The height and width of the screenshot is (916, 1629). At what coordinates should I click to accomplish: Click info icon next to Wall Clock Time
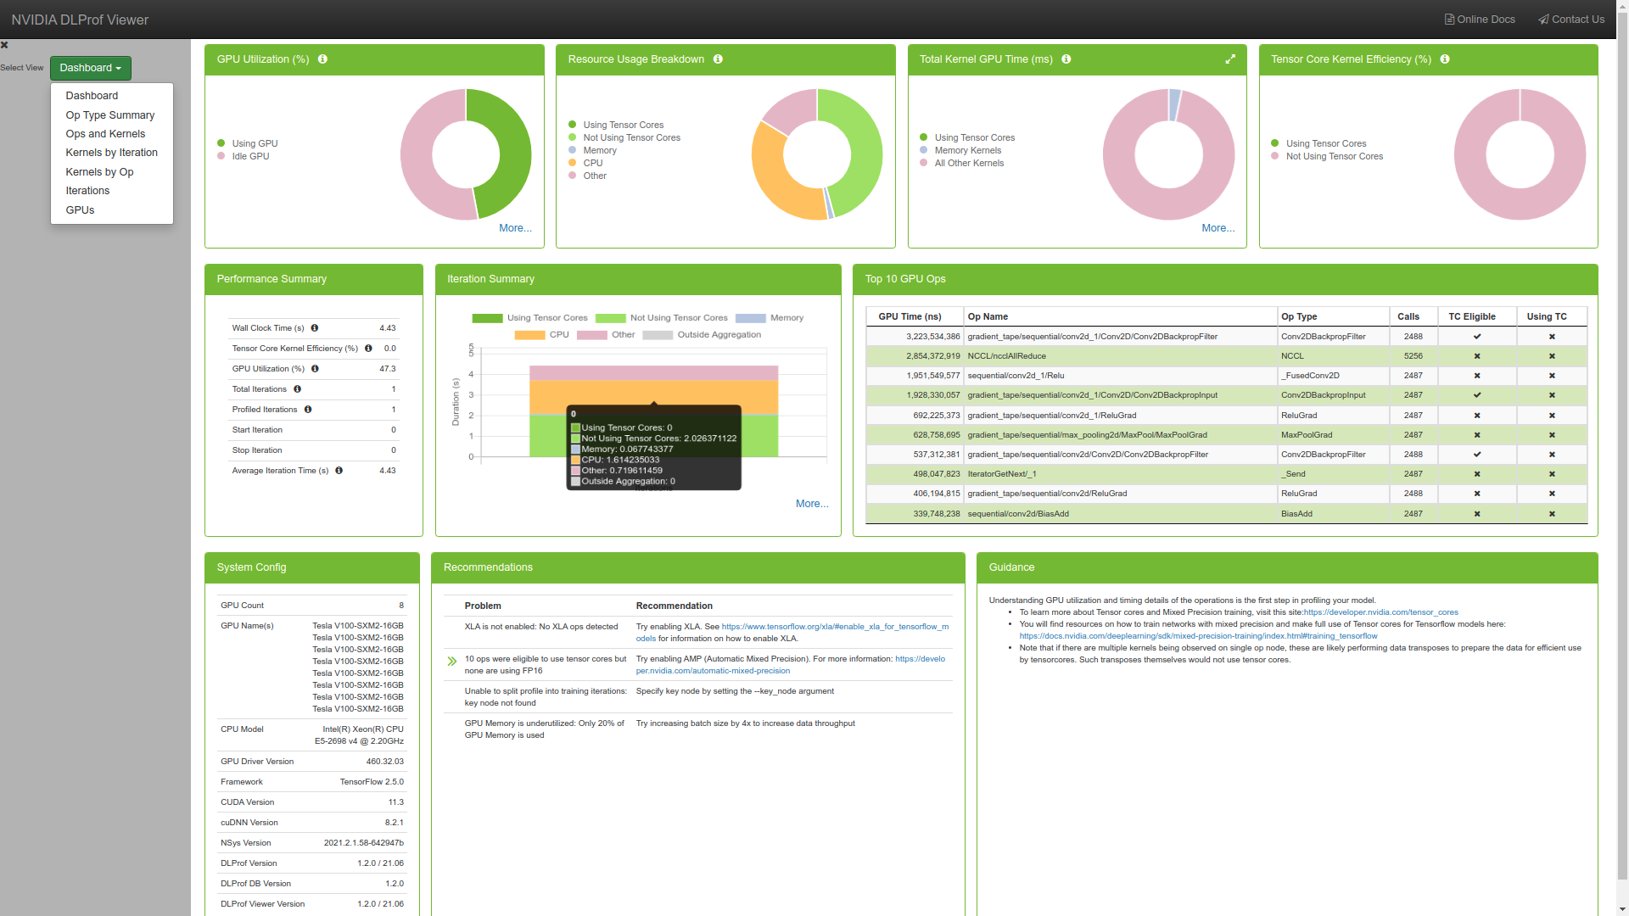315,328
